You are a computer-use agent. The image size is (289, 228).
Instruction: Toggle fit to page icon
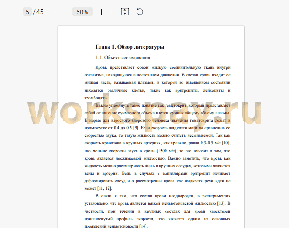coord(125,12)
